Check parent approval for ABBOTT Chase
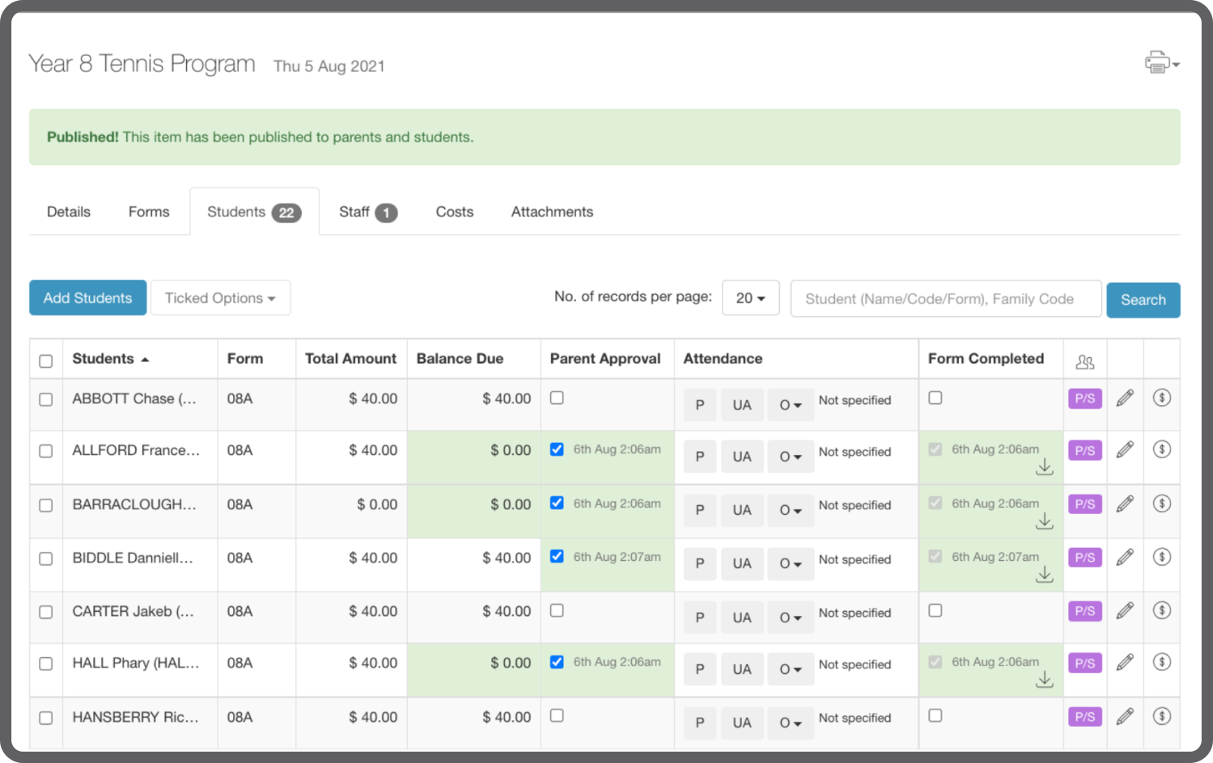The image size is (1213, 763). 557,398
